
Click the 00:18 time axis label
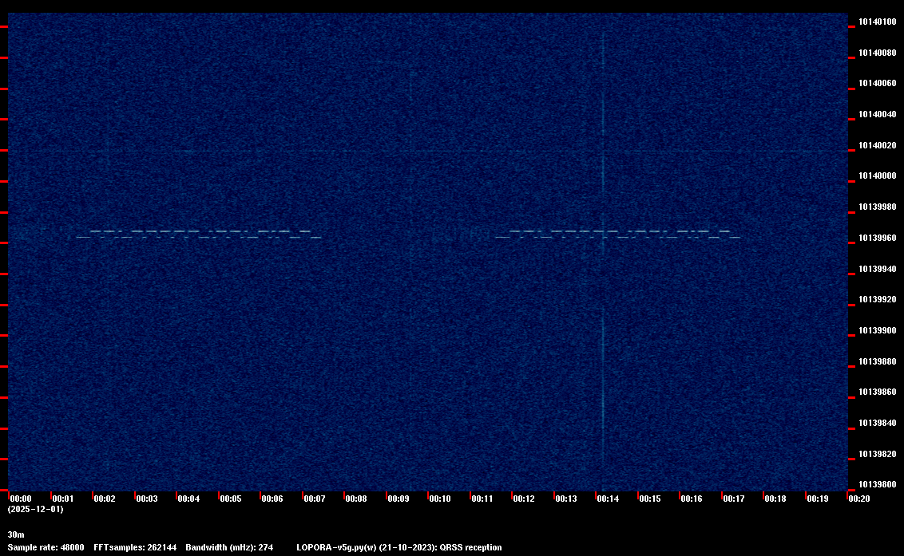pyautogui.click(x=775, y=499)
